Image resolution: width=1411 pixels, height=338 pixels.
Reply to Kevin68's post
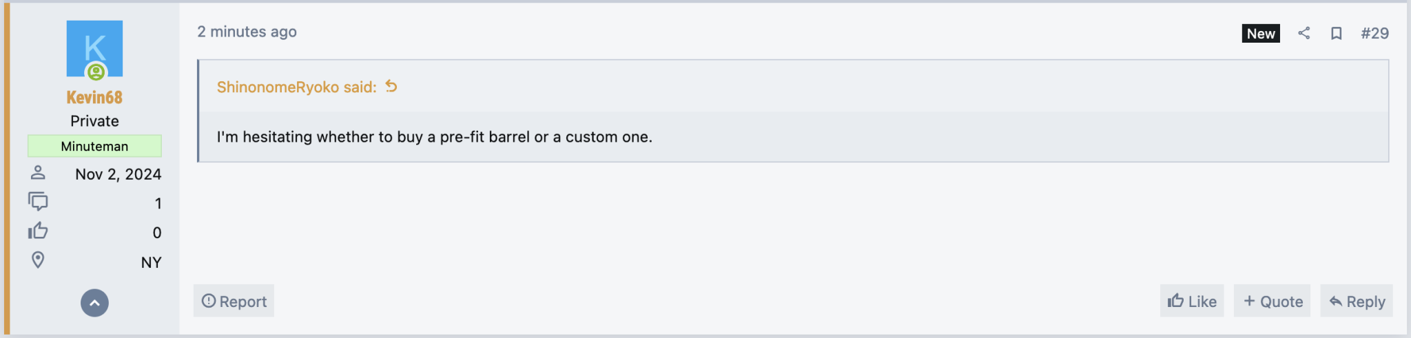pos(1357,301)
